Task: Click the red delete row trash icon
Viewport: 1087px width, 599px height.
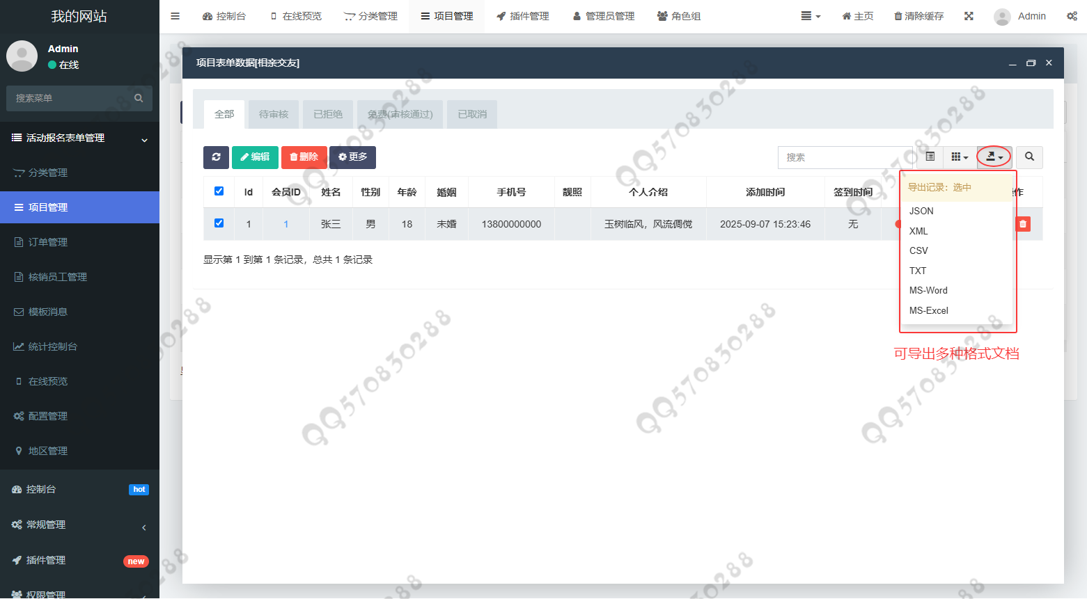Action: [x=1022, y=224]
